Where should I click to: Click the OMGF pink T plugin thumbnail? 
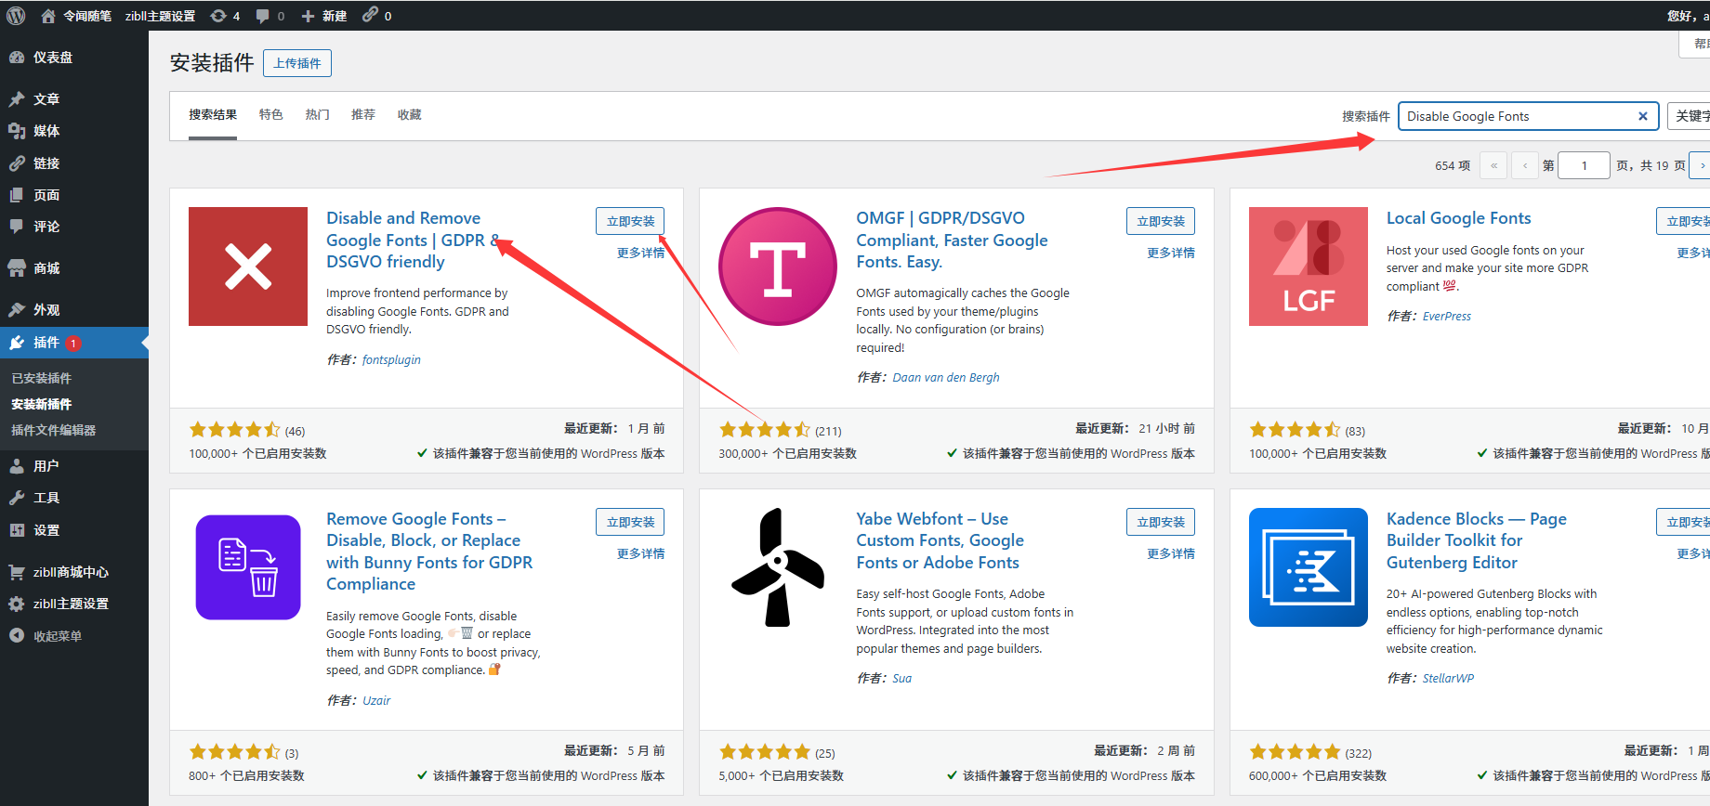pyautogui.click(x=778, y=266)
